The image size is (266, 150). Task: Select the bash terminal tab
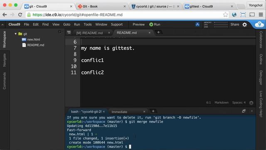[86, 112]
